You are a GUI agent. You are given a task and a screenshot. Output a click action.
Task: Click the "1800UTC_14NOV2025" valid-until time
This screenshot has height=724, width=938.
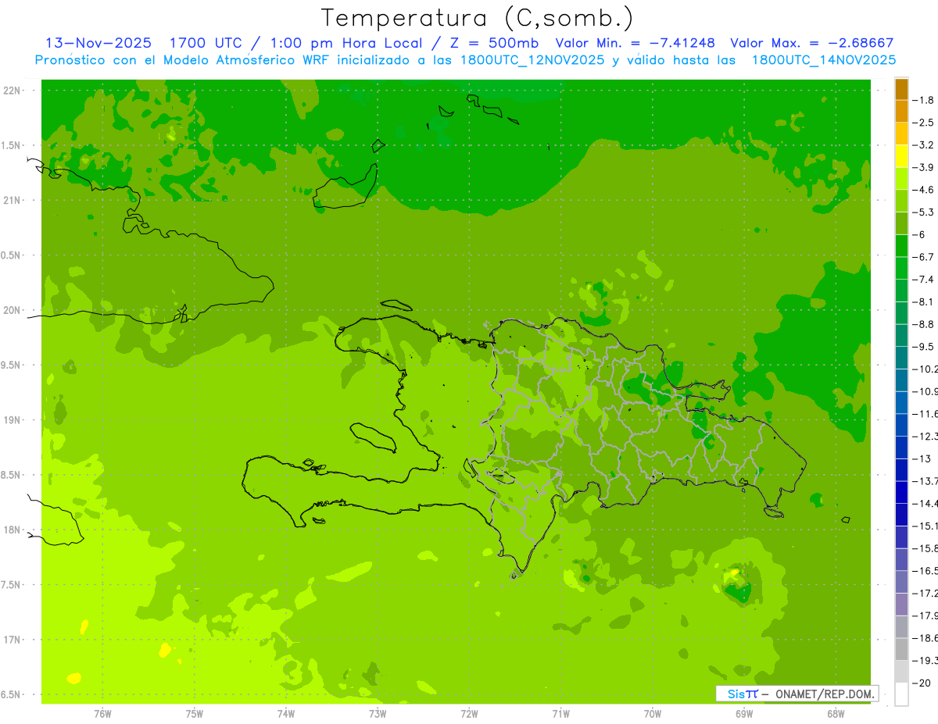pyautogui.click(x=824, y=60)
